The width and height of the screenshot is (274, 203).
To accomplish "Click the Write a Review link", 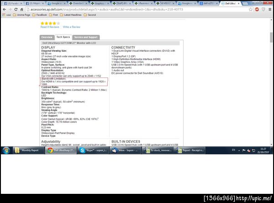I will [x=72, y=27].
